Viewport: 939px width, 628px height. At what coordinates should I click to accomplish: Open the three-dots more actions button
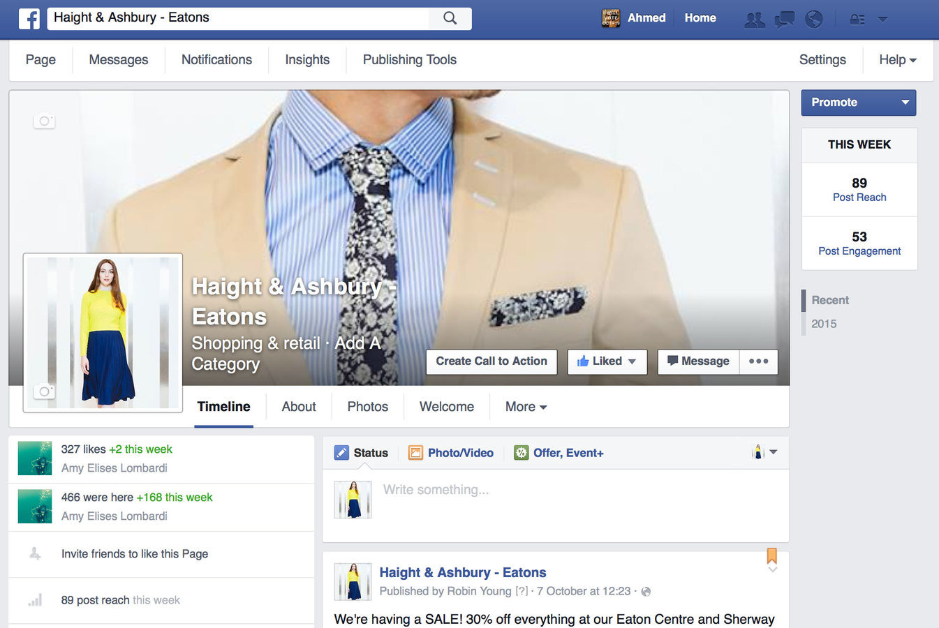pos(758,361)
